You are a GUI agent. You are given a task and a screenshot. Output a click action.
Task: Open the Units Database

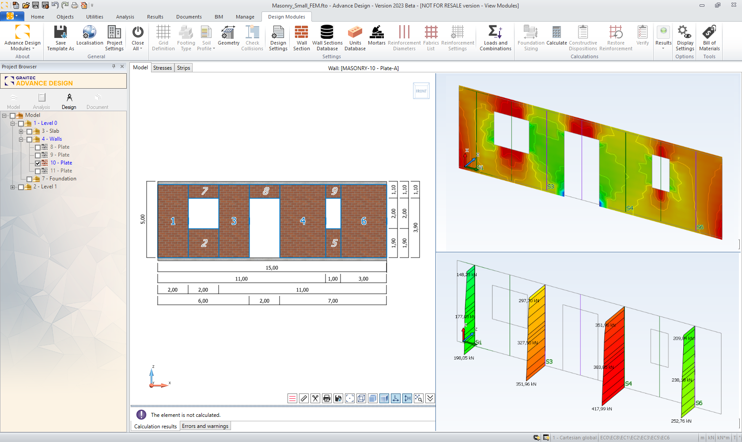(x=355, y=38)
